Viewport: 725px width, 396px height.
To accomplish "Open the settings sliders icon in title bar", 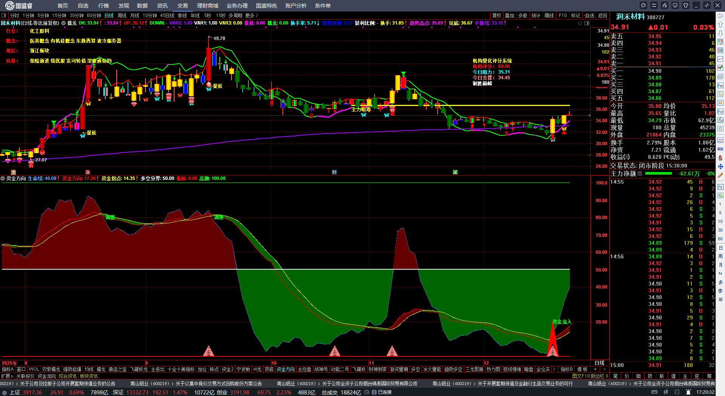I will click(x=654, y=5).
